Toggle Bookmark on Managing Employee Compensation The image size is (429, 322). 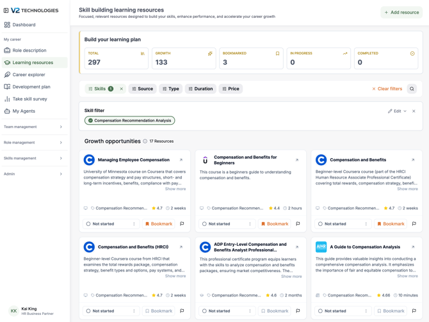pos(159,224)
